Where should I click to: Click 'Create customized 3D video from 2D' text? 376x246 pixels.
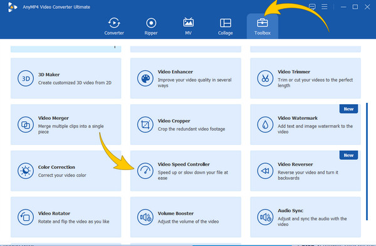click(x=75, y=83)
